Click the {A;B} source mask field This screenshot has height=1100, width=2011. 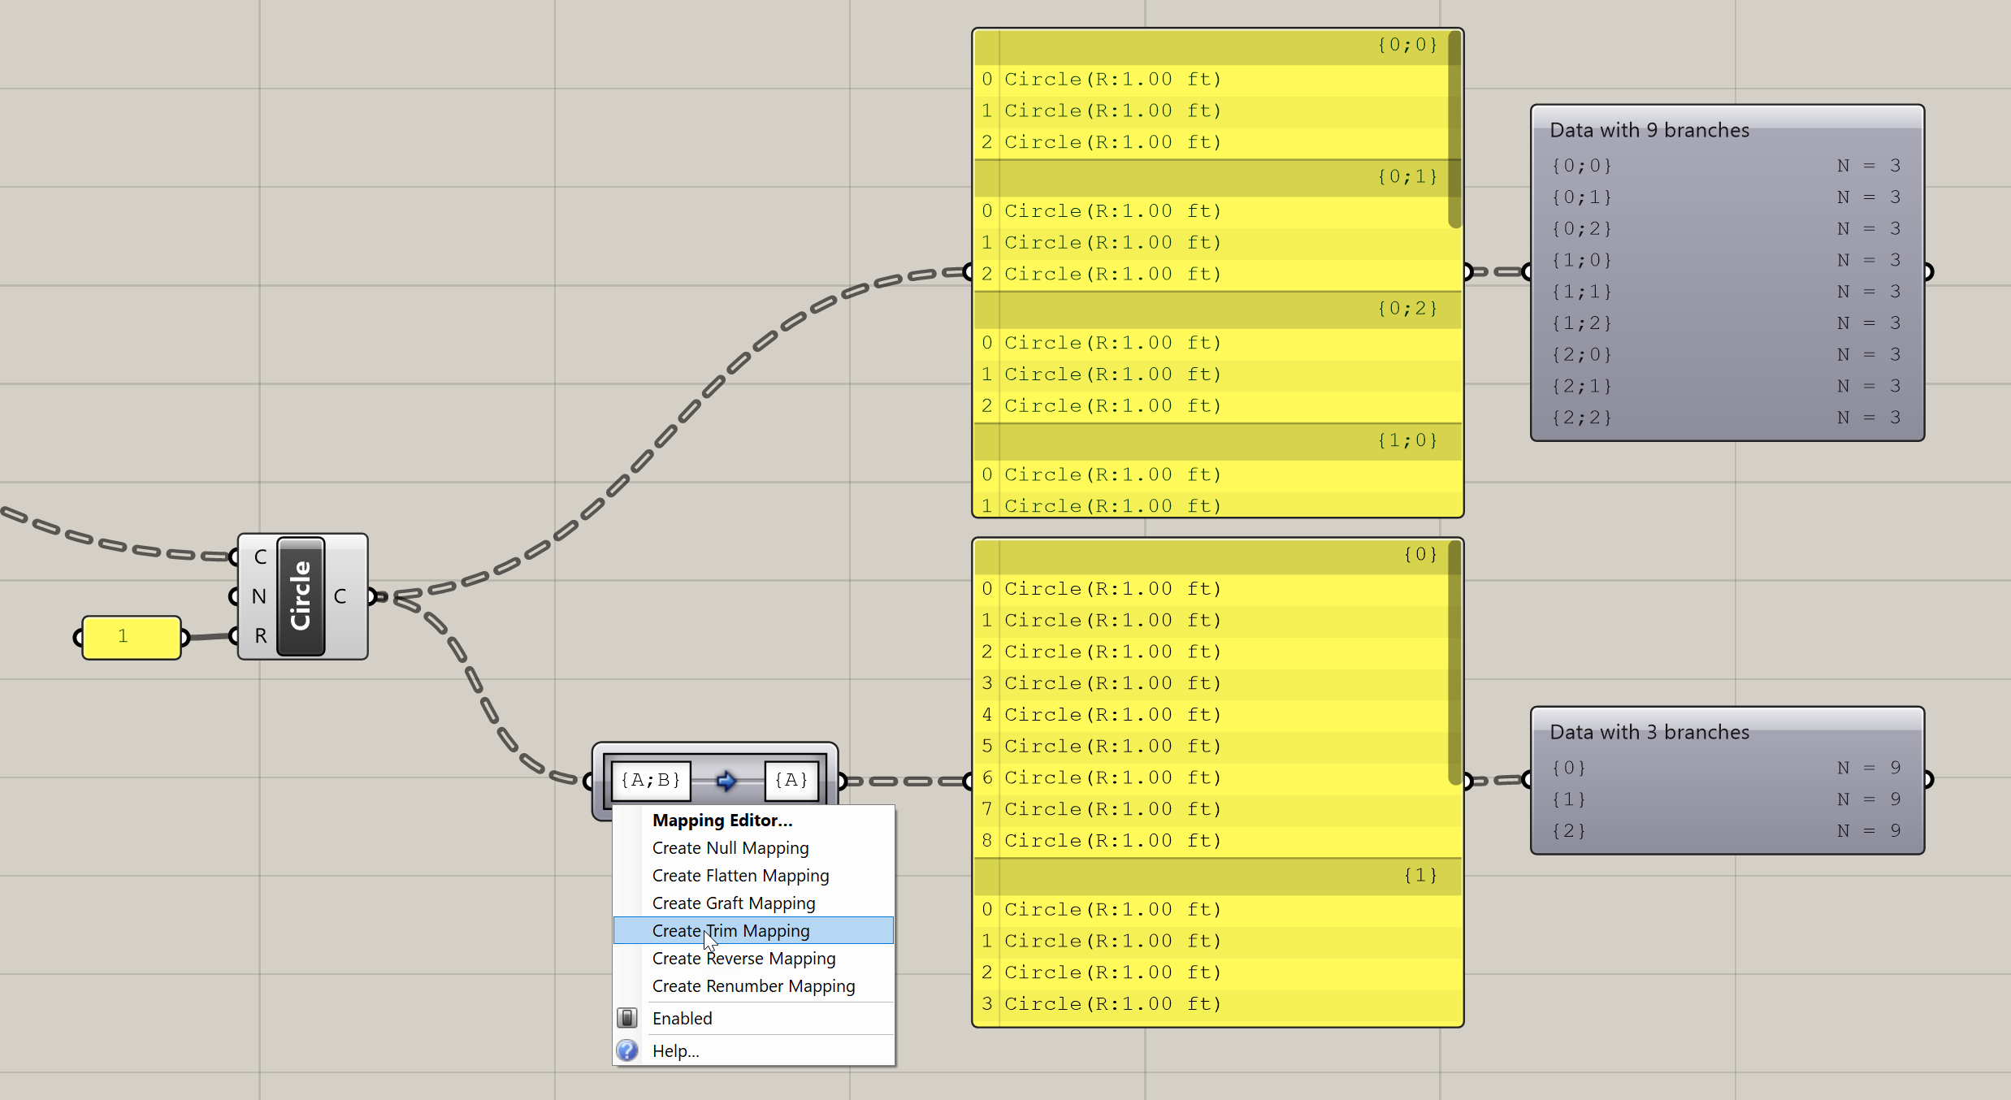[x=651, y=781]
